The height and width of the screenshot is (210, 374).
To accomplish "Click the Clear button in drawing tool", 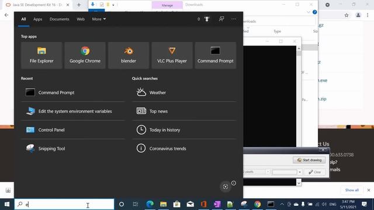I will click(314, 172).
